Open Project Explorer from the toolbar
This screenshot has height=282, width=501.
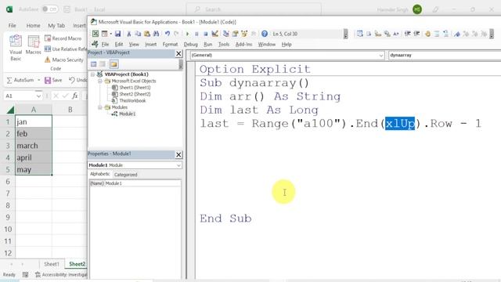[226, 34]
